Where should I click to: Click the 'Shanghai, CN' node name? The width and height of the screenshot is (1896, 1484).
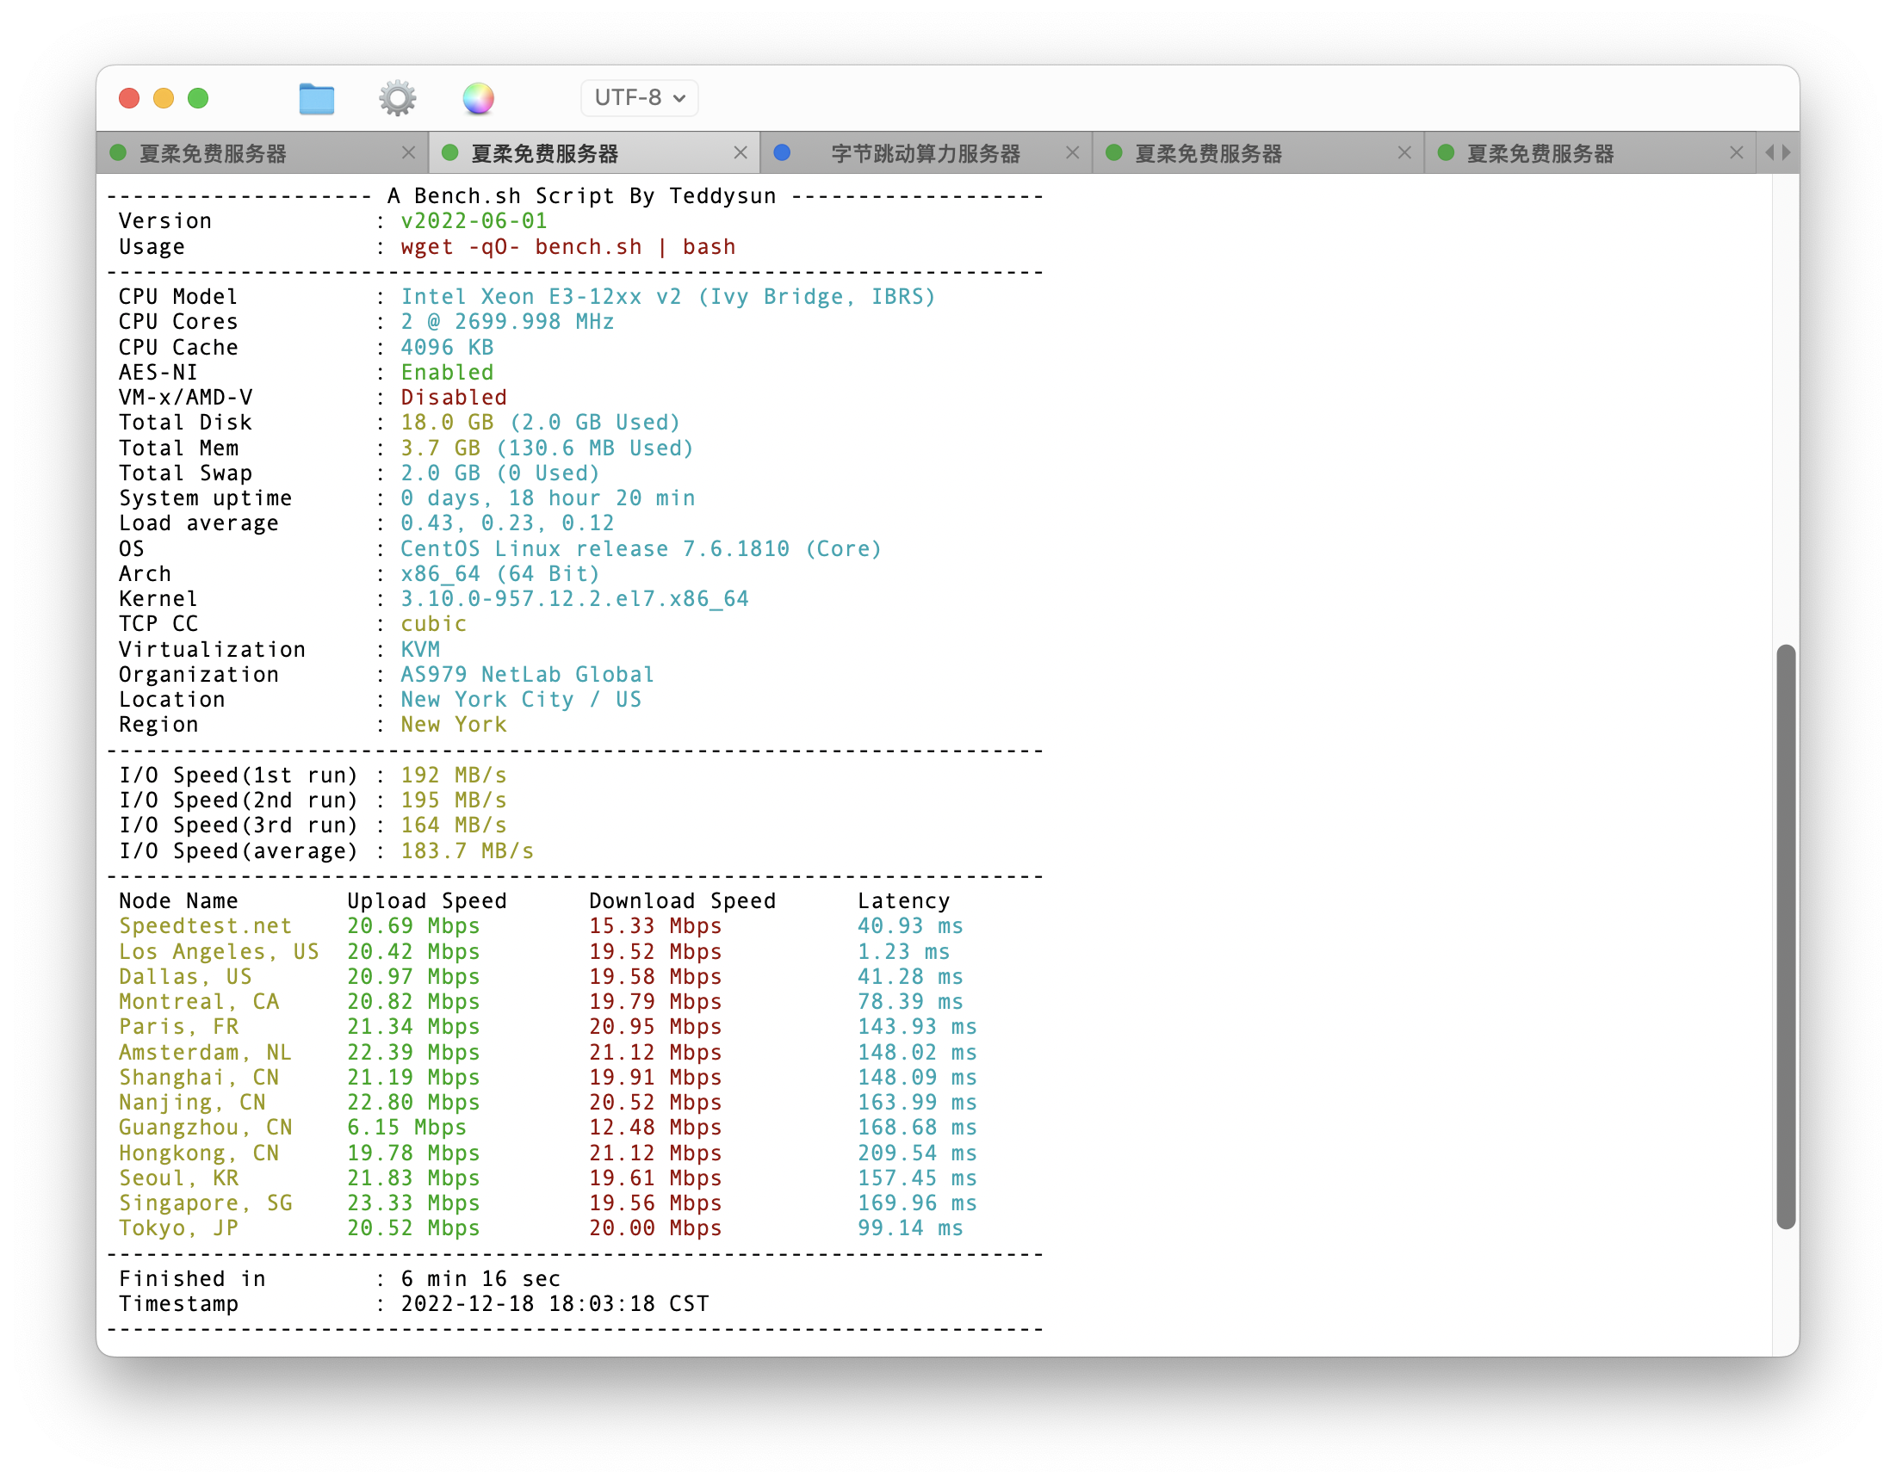click(199, 1079)
